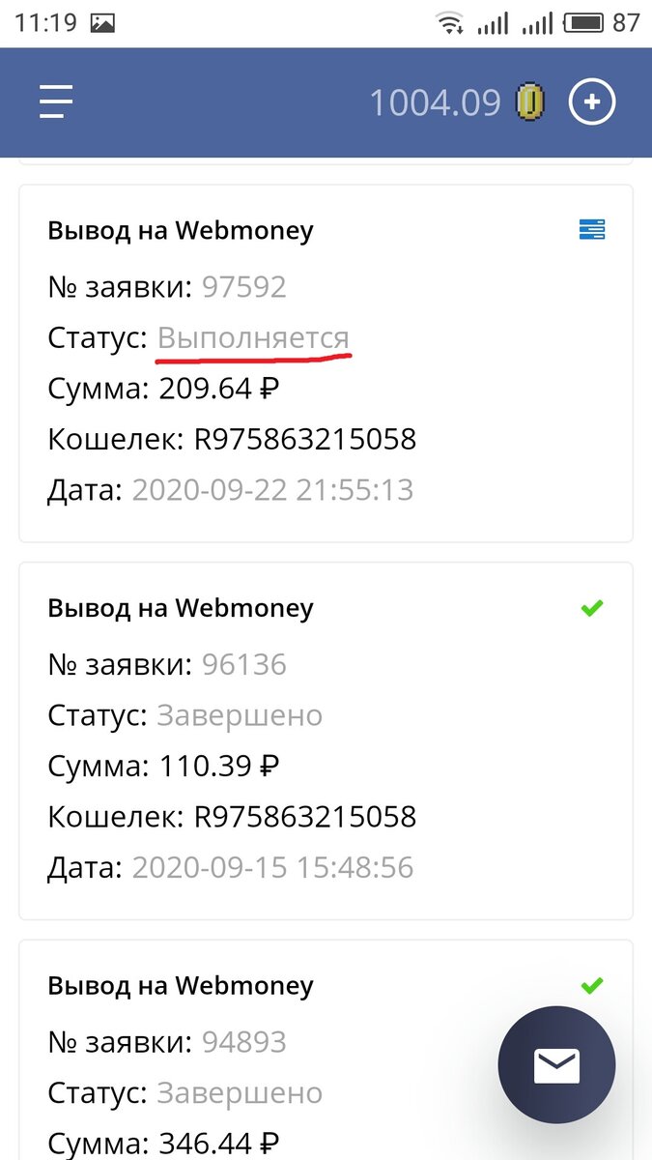Tap request number 96136
This screenshot has height=1160, width=652.
244,665
